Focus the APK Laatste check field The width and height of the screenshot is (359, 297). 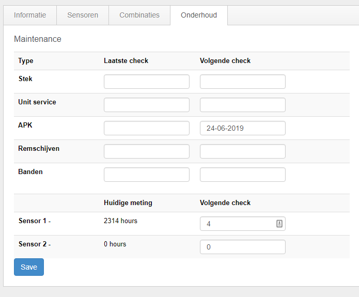tap(146, 128)
